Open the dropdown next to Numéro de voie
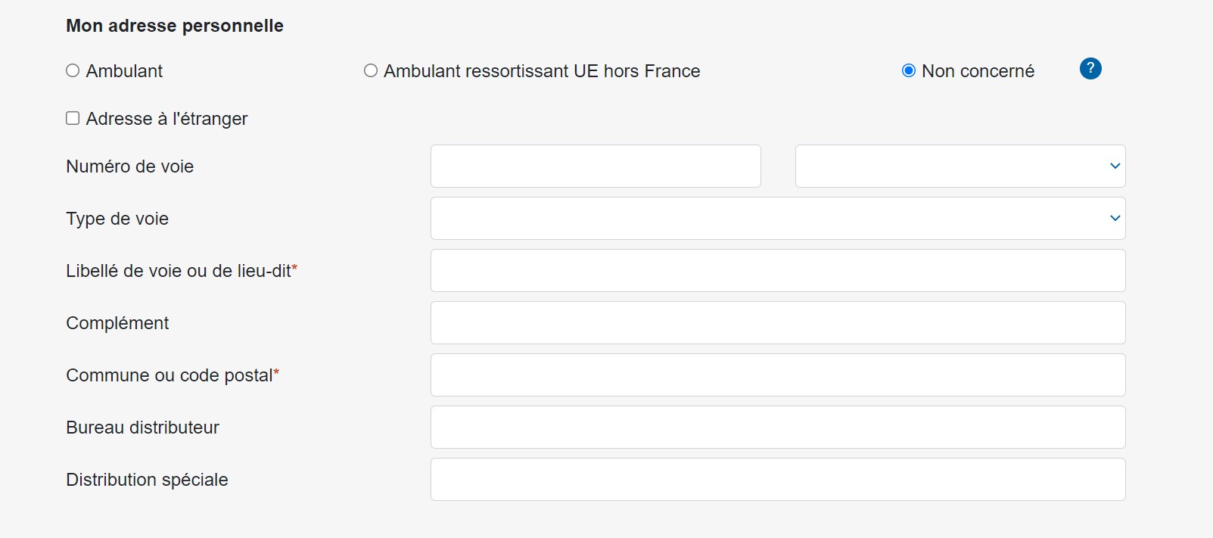Screen dimensions: 1213x538 coord(960,166)
